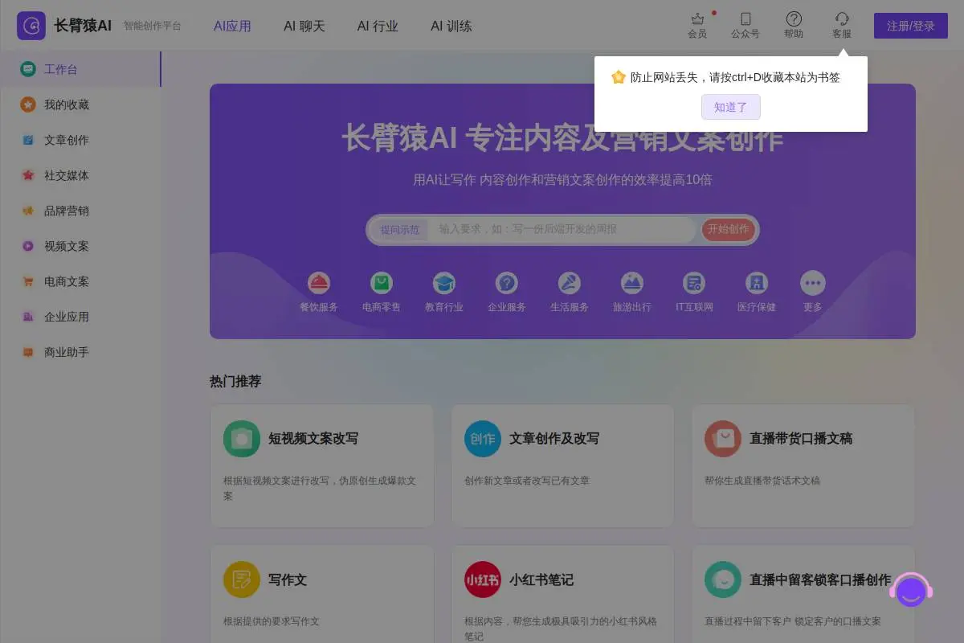Click the 热门推荐 section heading
964x643 pixels.
pyautogui.click(x=235, y=381)
